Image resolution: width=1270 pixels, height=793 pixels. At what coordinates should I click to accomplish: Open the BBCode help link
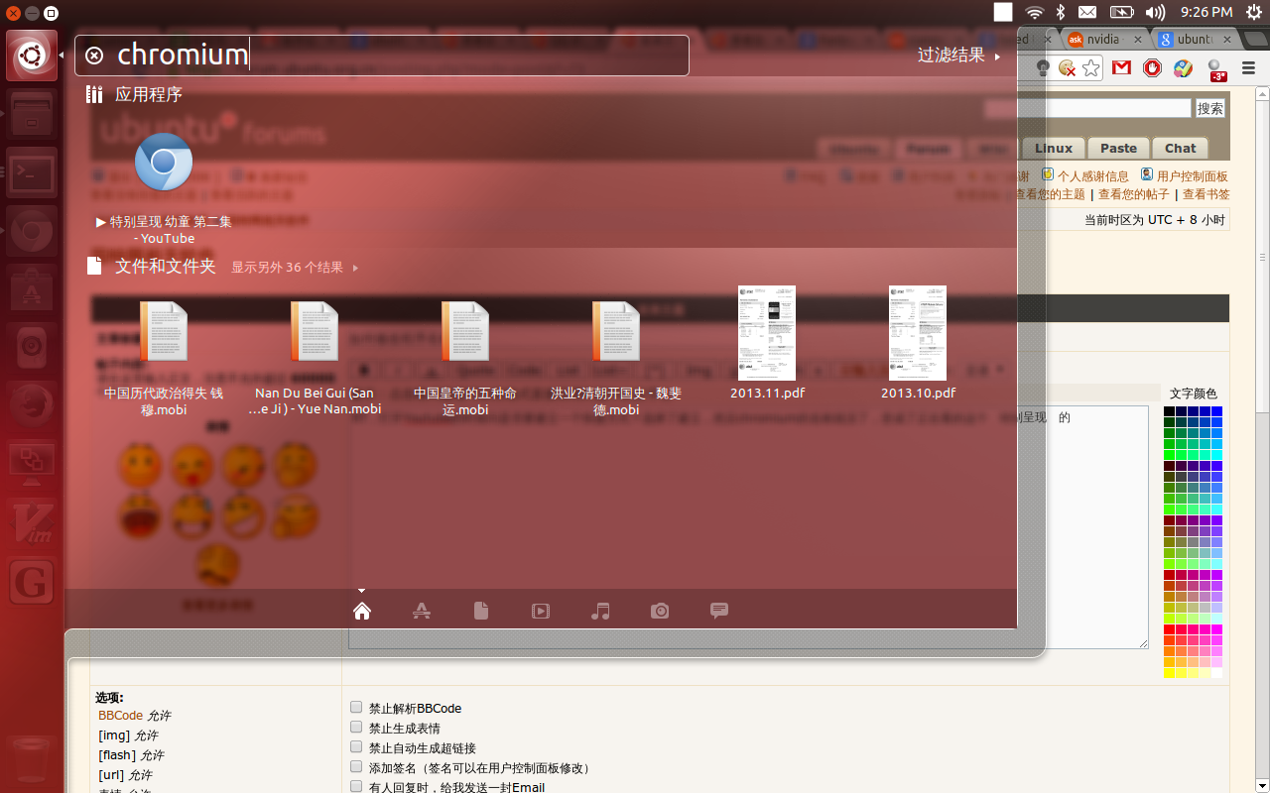point(120,715)
